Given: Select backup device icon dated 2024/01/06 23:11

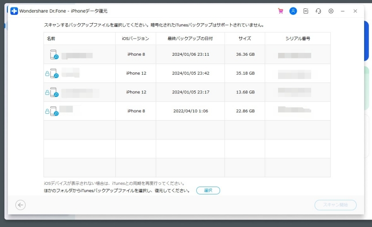Looking at the screenshot, I should click(54, 54).
